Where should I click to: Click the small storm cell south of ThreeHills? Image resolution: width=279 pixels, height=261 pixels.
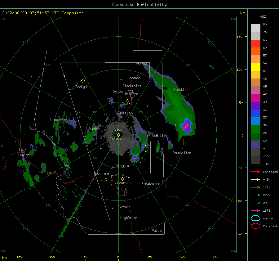[144, 145]
